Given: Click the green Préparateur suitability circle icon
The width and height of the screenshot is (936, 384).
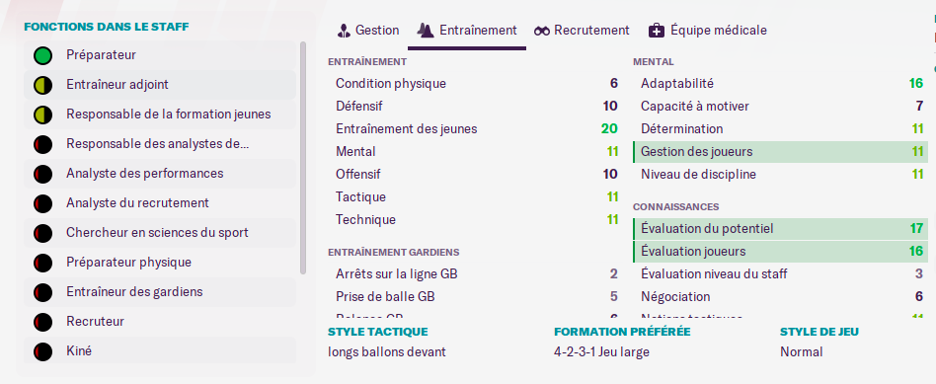Looking at the screenshot, I should [43, 56].
